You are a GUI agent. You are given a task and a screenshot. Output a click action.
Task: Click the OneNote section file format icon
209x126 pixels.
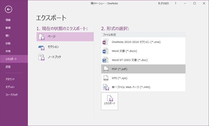point(105,42)
